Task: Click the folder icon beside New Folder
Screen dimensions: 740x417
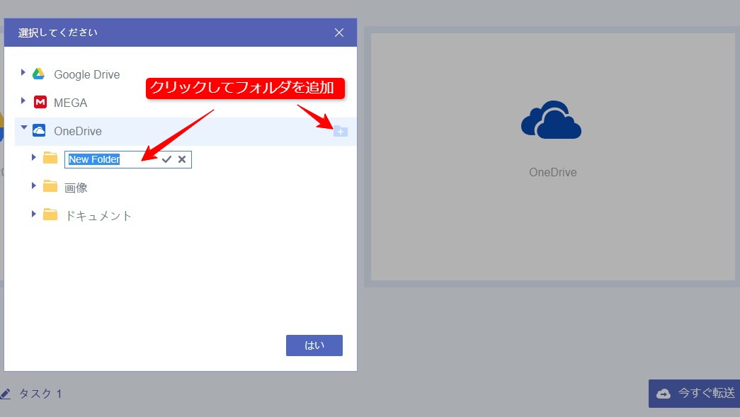Action: 50,158
